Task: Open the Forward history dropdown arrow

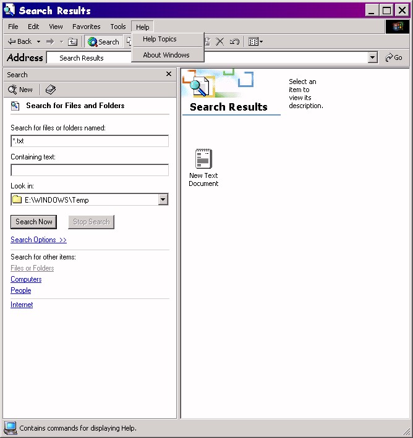Action: point(61,42)
